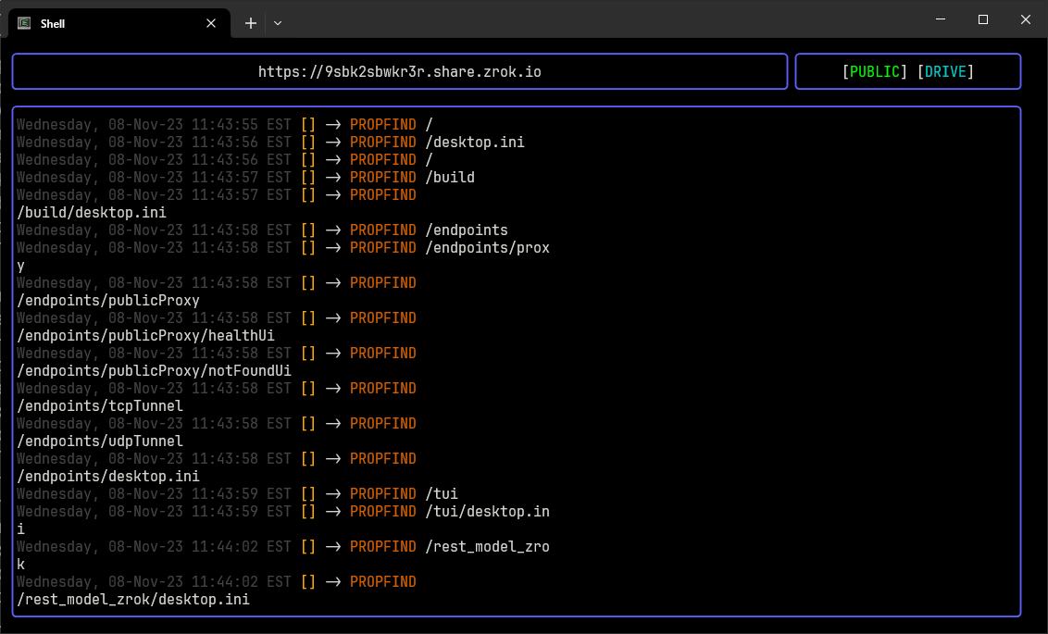Viewport: 1048px width, 634px height.
Task: Click the /endpoints/udpTunnel path text
Action: click(100, 441)
